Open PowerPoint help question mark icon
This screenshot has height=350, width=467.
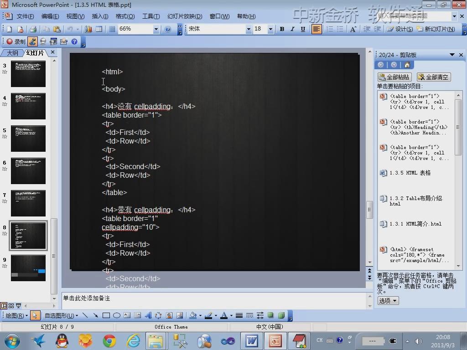(x=168, y=29)
